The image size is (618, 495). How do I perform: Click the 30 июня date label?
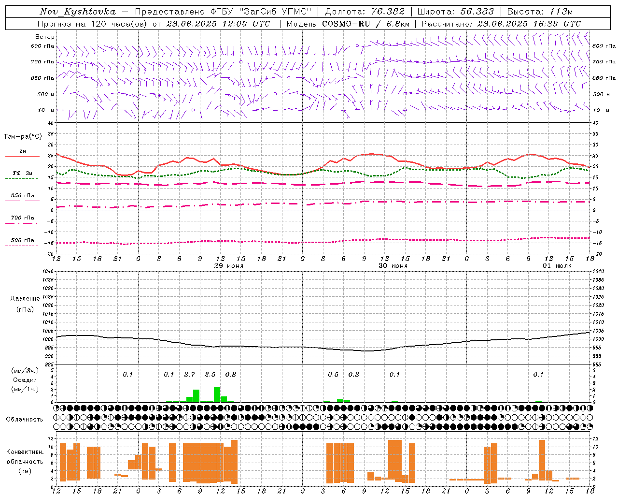pos(393,266)
